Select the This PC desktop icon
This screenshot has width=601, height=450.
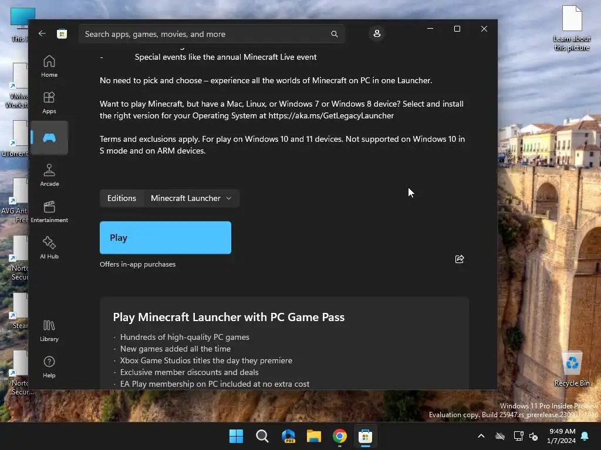point(20,25)
